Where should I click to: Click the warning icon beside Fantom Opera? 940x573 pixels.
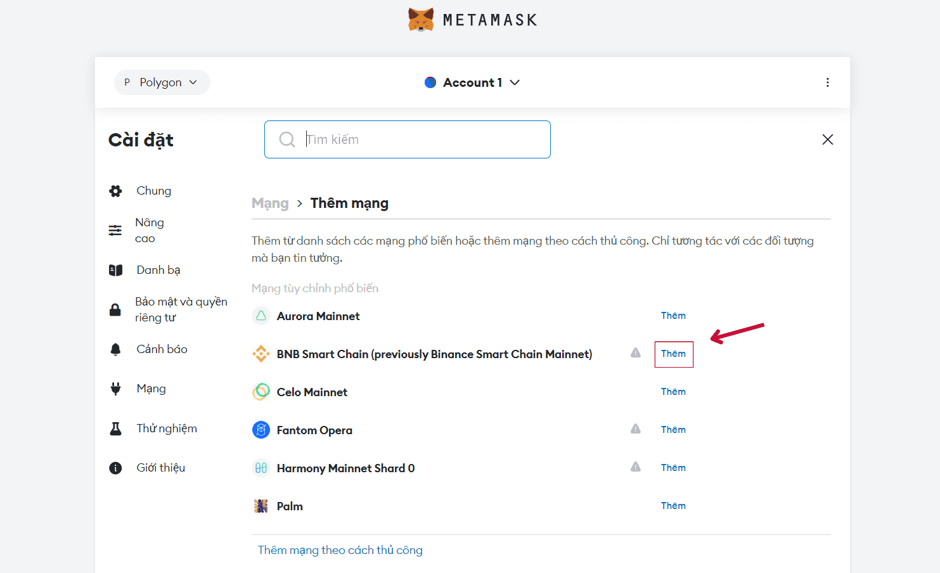(x=635, y=429)
